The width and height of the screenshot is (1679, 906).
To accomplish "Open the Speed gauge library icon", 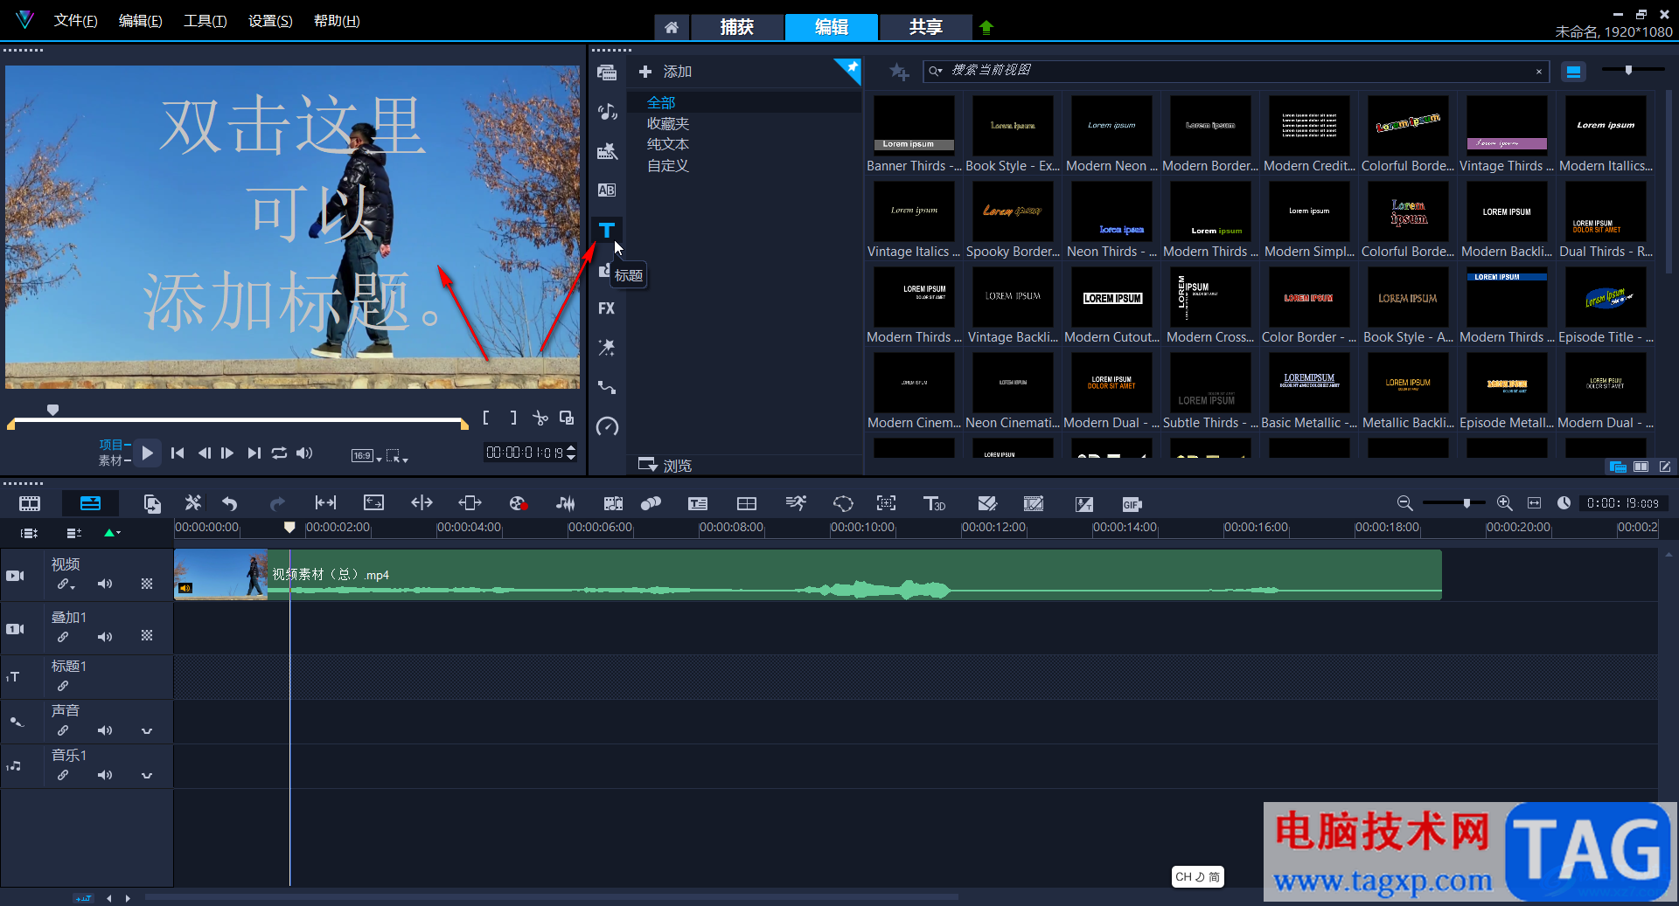I will coord(606,426).
